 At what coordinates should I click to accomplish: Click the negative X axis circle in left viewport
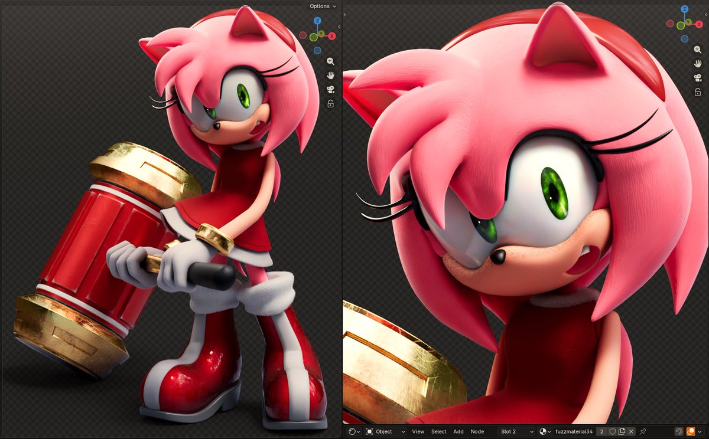coord(303,35)
